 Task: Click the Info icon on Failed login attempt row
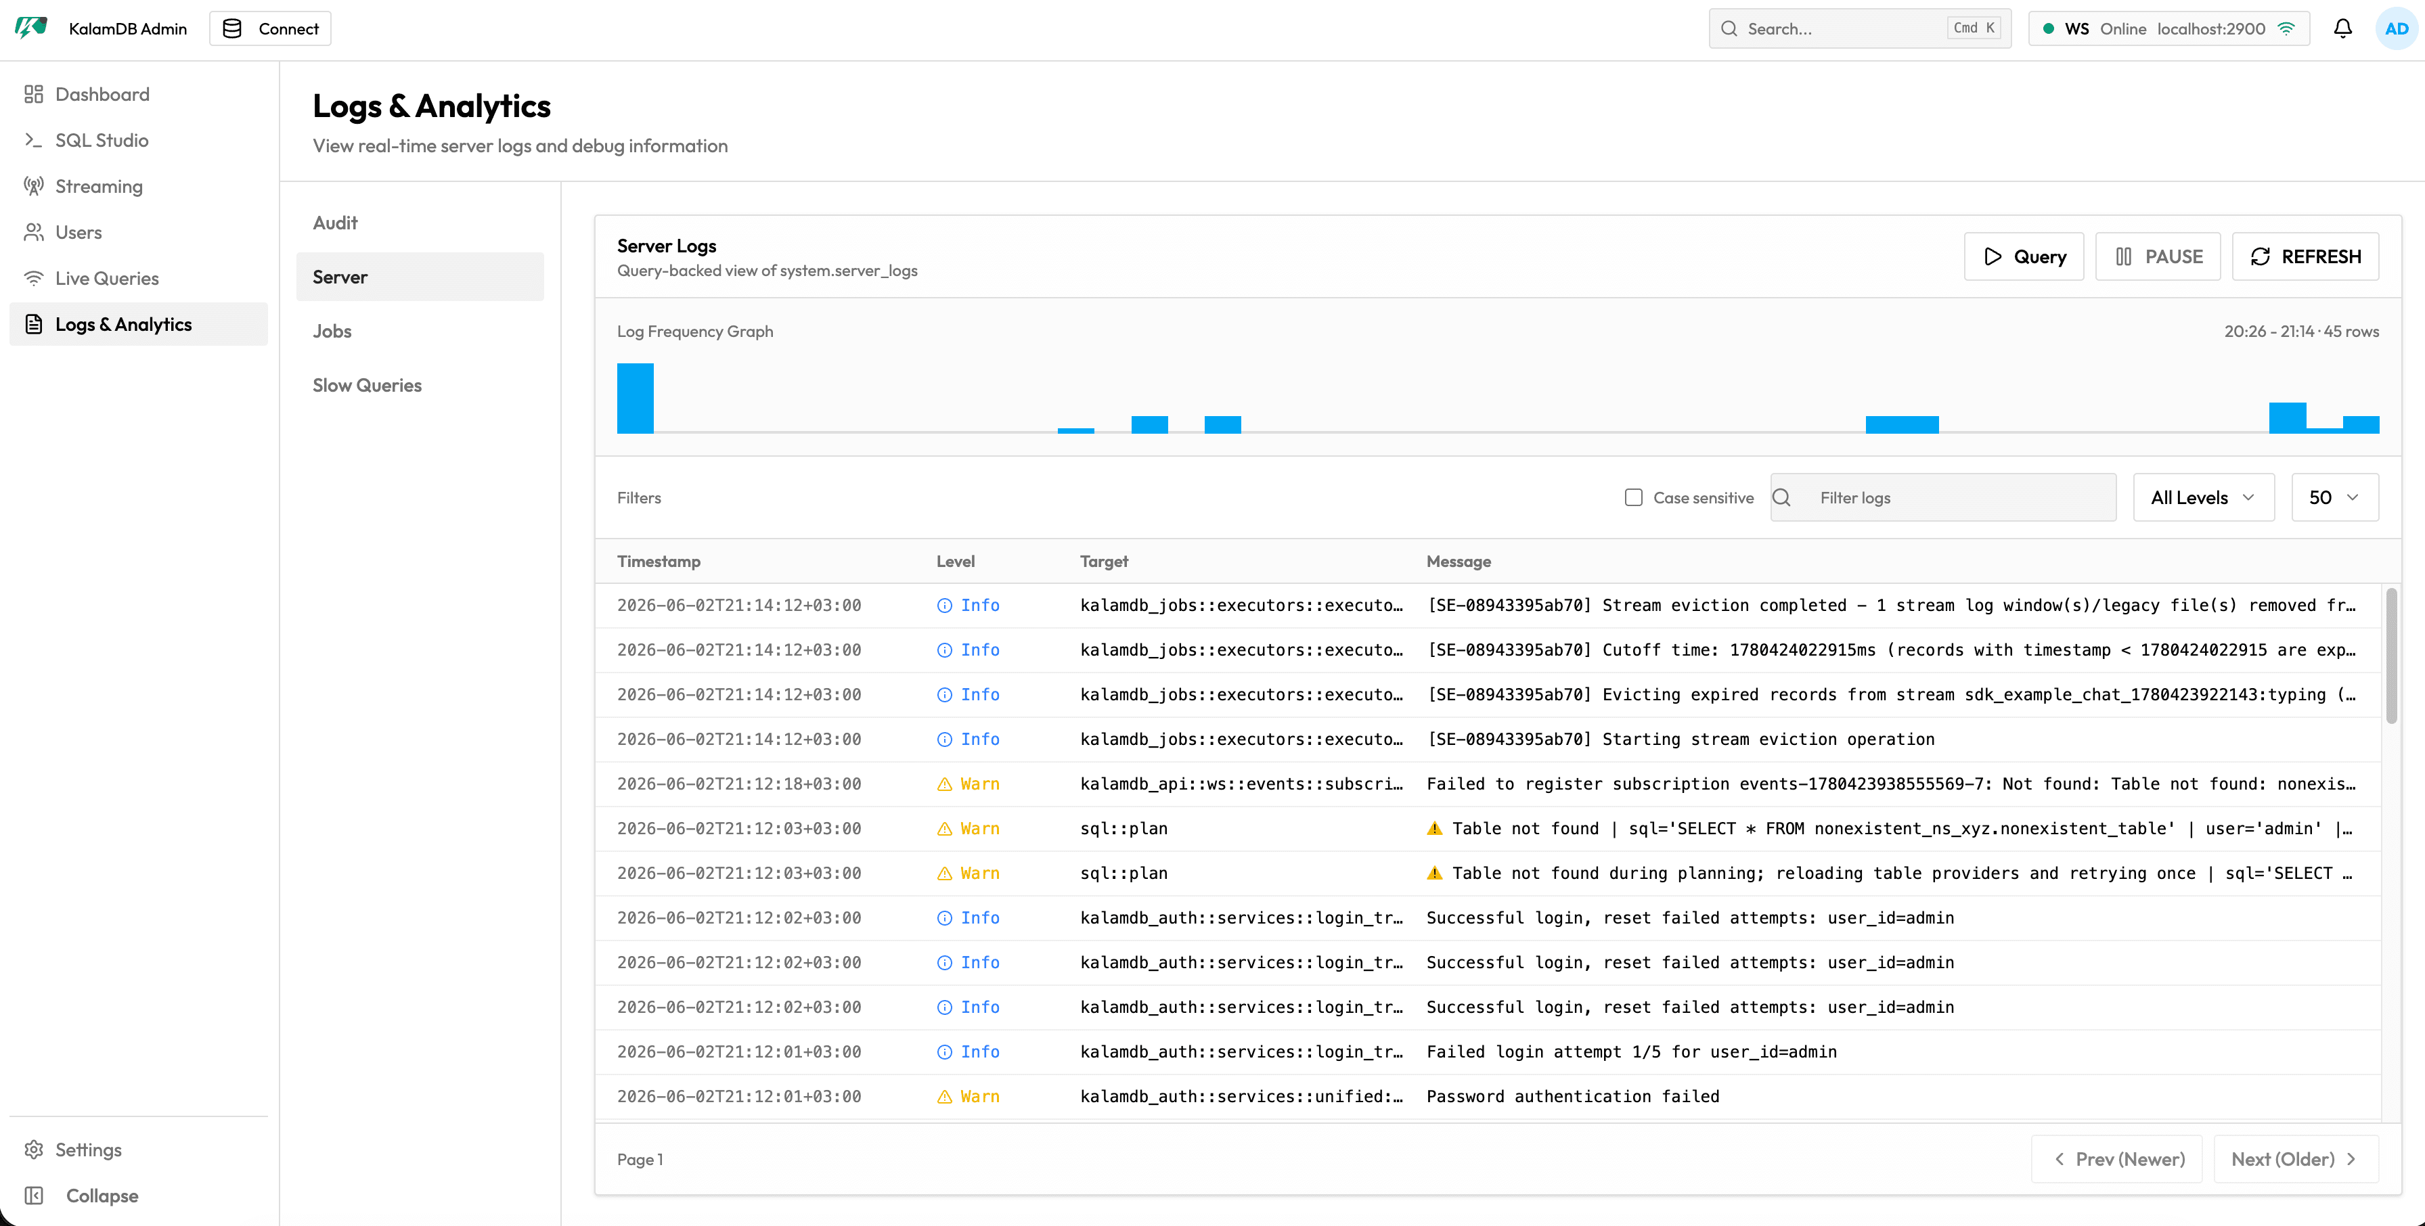click(944, 1052)
